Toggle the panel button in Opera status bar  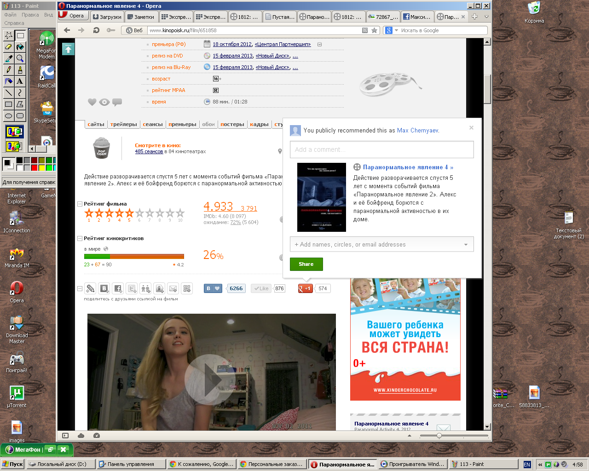[x=65, y=436]
